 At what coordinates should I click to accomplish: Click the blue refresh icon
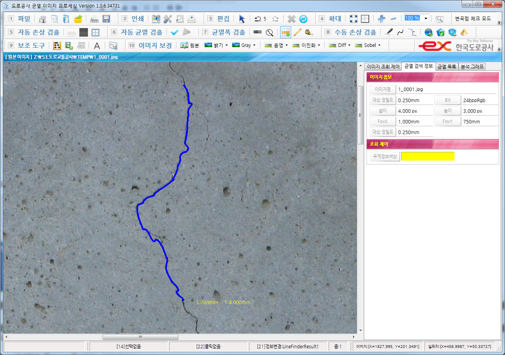303,19
